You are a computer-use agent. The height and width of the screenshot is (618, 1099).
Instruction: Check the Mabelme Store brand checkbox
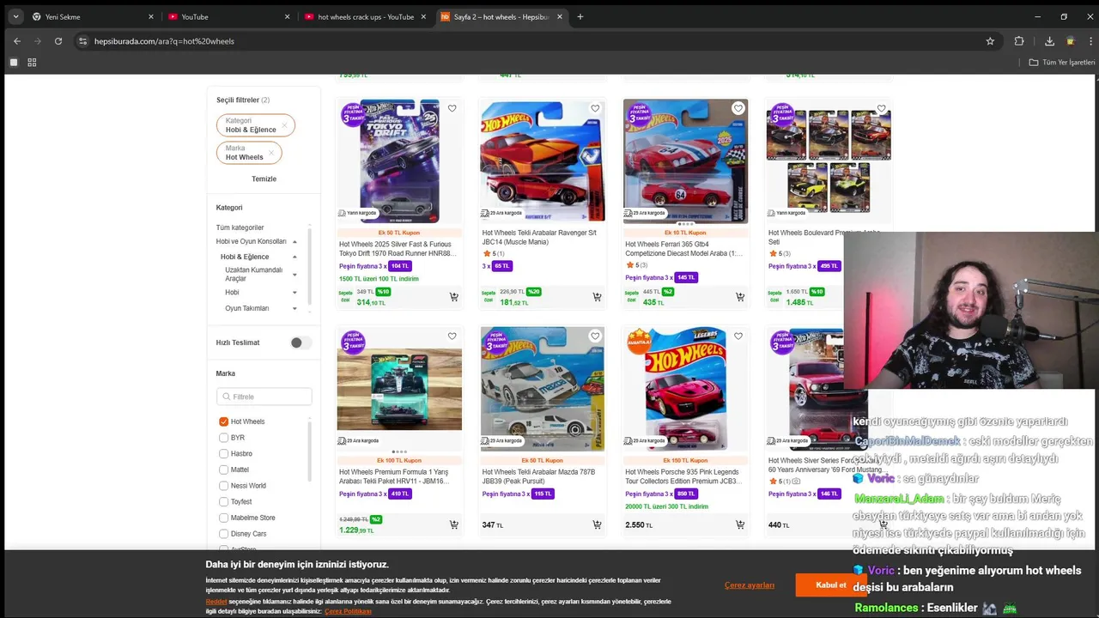(223, 518)
